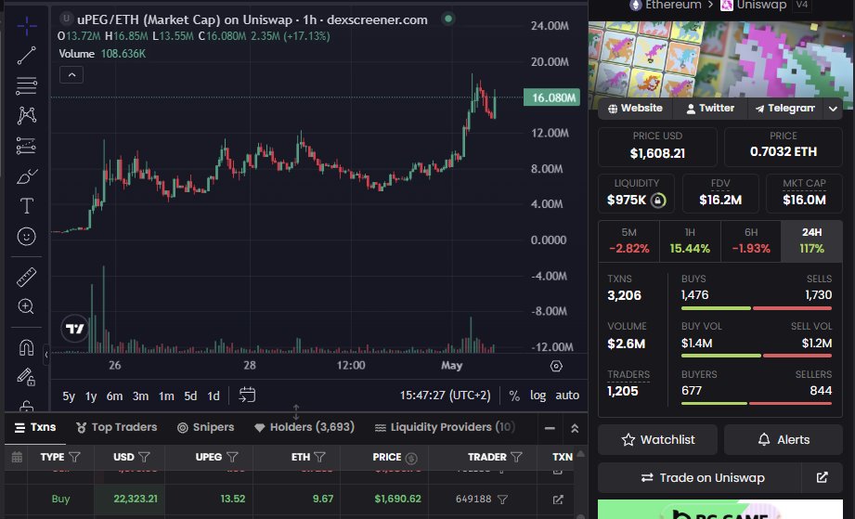
Task: Filter transactions by TYPE
Action: (74, 458)
